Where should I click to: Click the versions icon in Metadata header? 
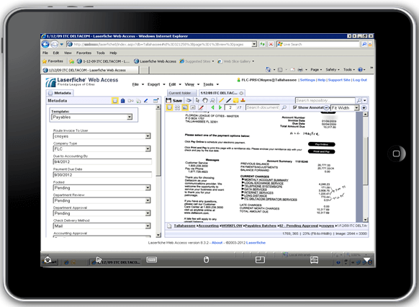(x=138, y=101)
